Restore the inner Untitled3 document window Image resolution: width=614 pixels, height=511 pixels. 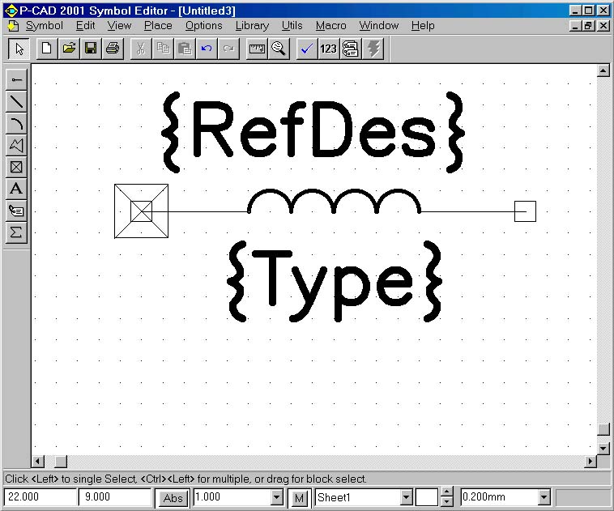[x=588, y=26]
